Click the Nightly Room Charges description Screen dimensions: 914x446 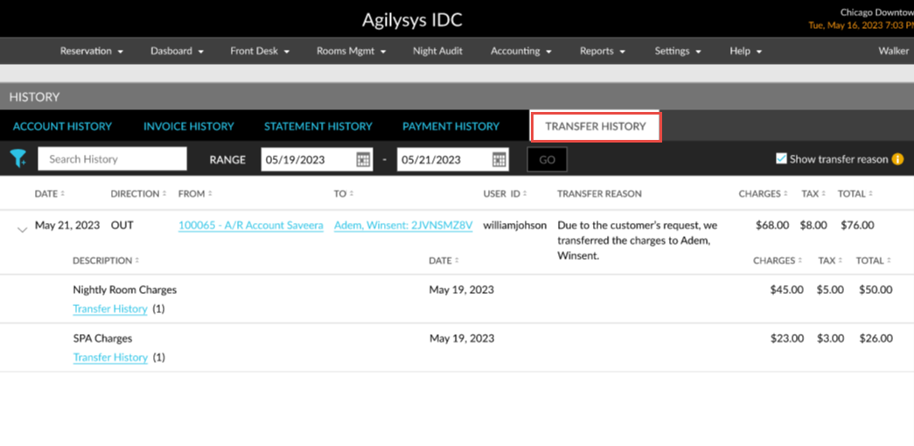tap(125, 289)
